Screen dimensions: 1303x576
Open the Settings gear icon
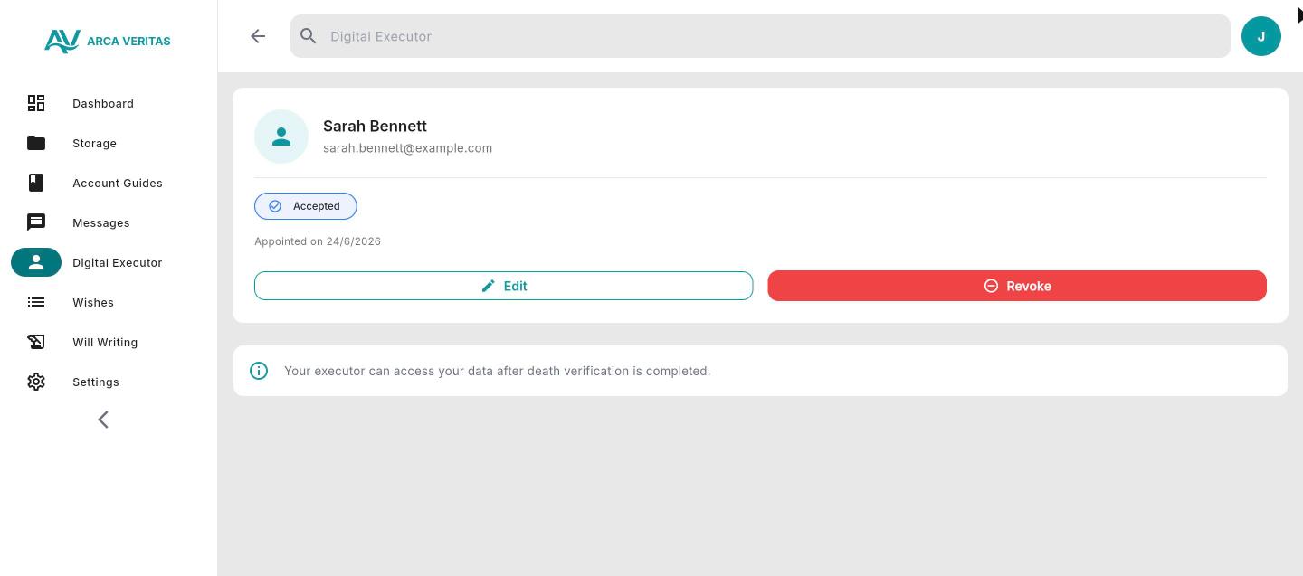[x=36, y=382]
